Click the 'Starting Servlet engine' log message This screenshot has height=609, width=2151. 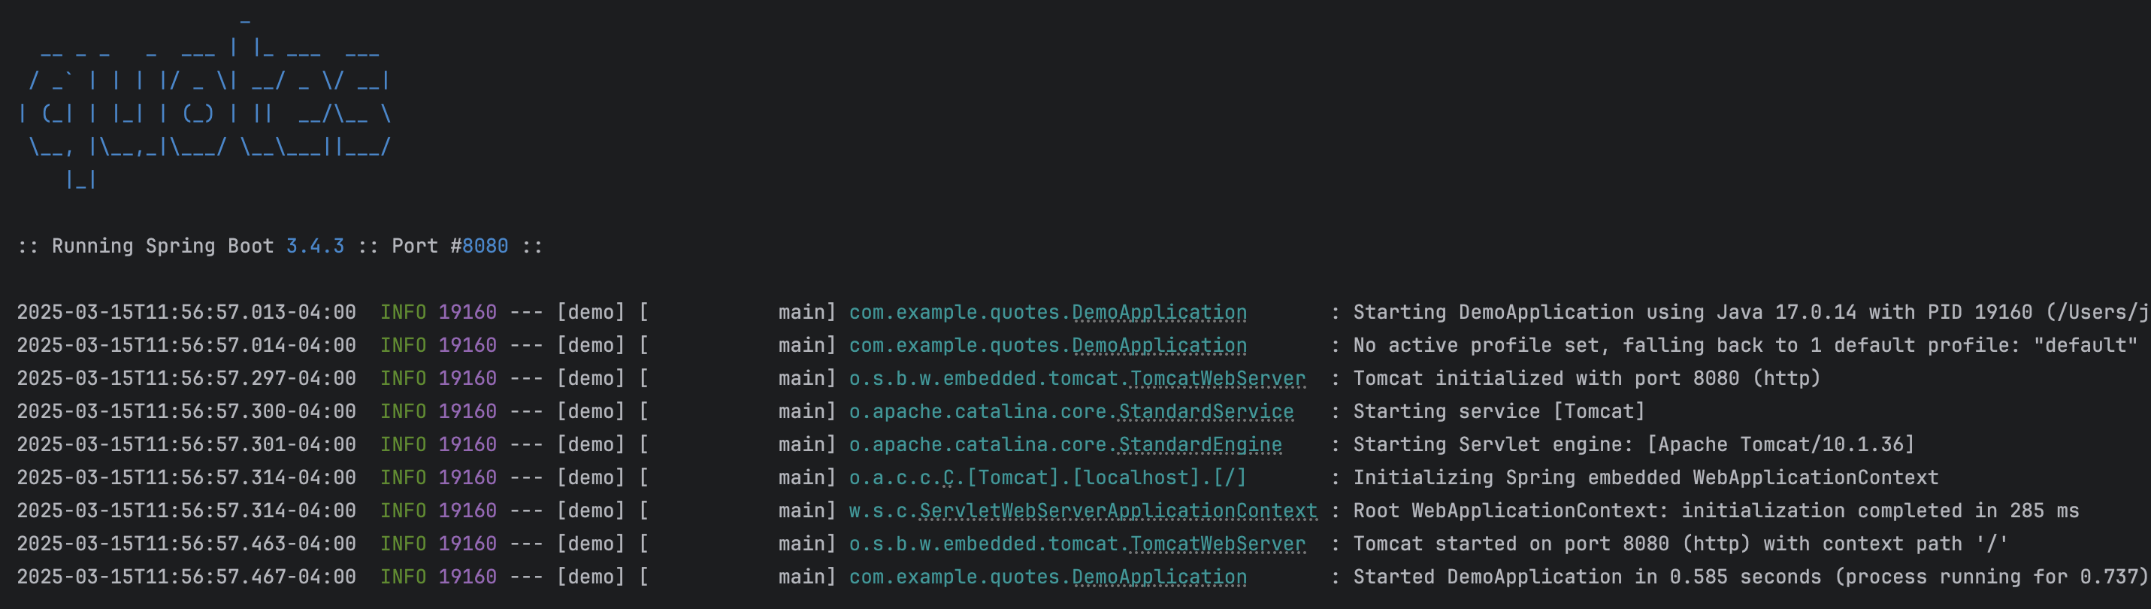(x=1632, y=444)
